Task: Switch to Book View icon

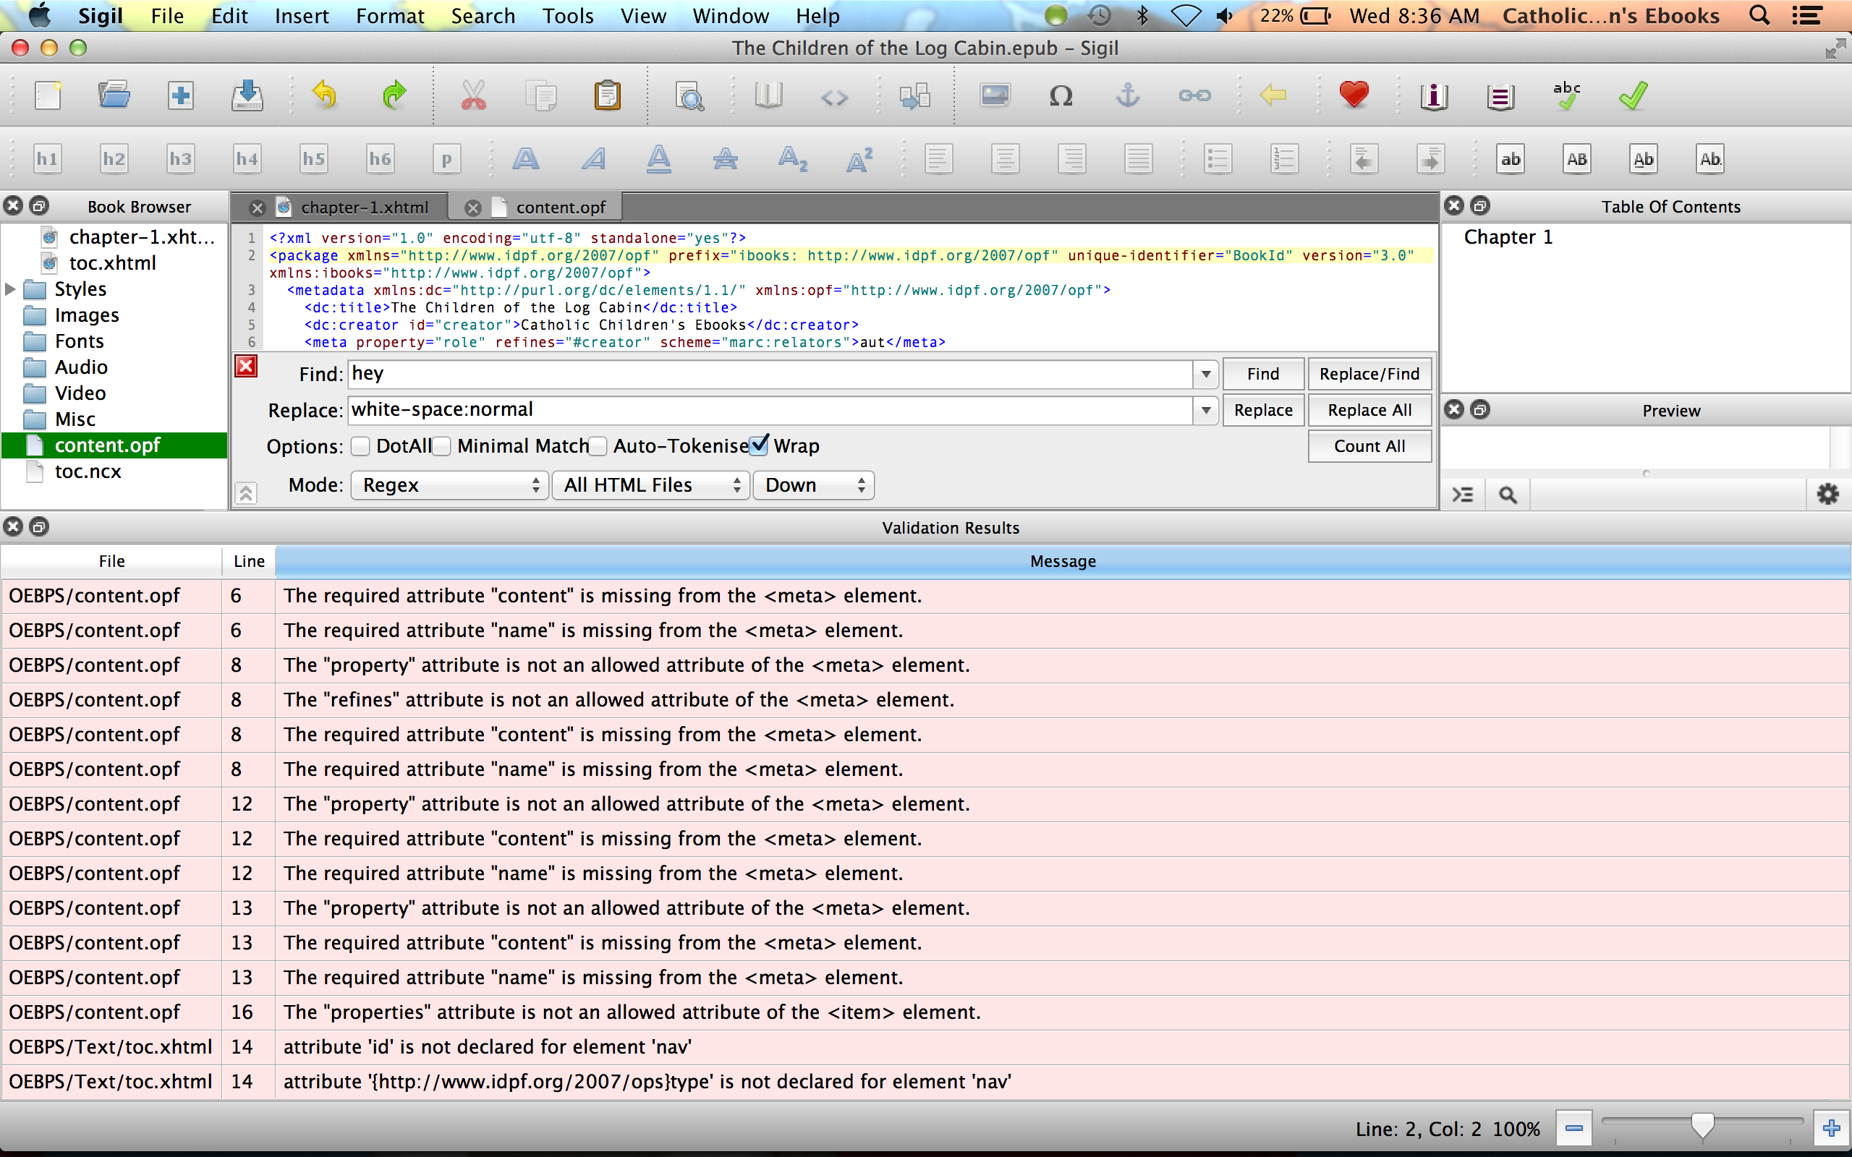Action: (x=768, y=95)
